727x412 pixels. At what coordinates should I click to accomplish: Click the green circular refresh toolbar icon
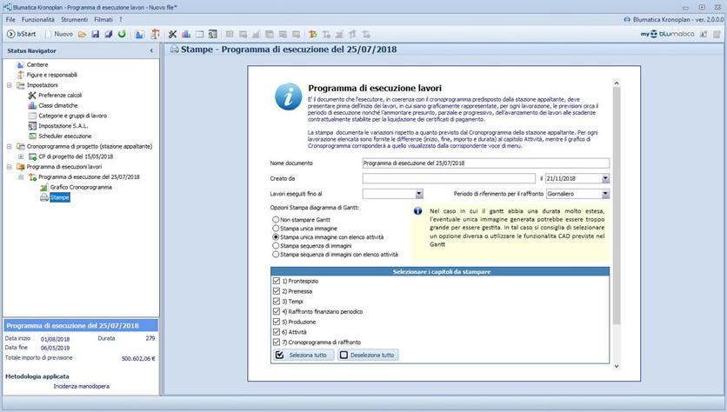(122, 34)
